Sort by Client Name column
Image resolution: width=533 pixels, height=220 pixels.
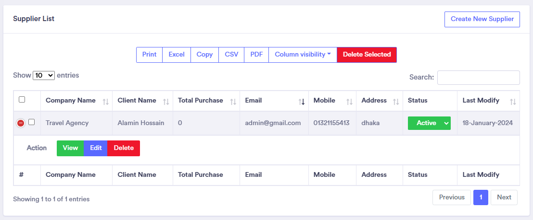[x=137, y=101]
